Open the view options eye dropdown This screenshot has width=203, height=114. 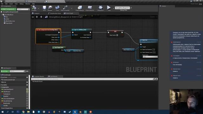(28, 71)
